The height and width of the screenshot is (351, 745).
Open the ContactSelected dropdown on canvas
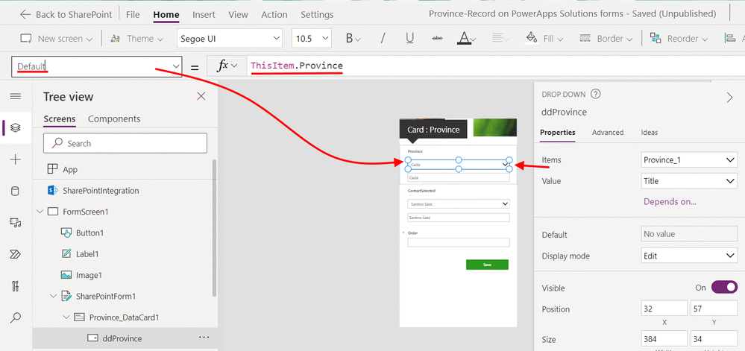(459, 203)
